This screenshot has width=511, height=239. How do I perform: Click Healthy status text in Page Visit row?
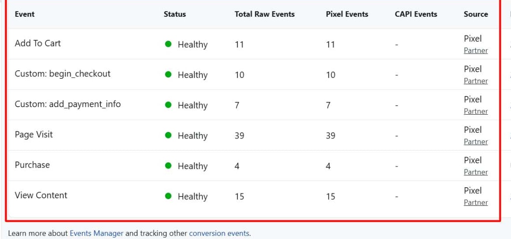tap(193, 136)
